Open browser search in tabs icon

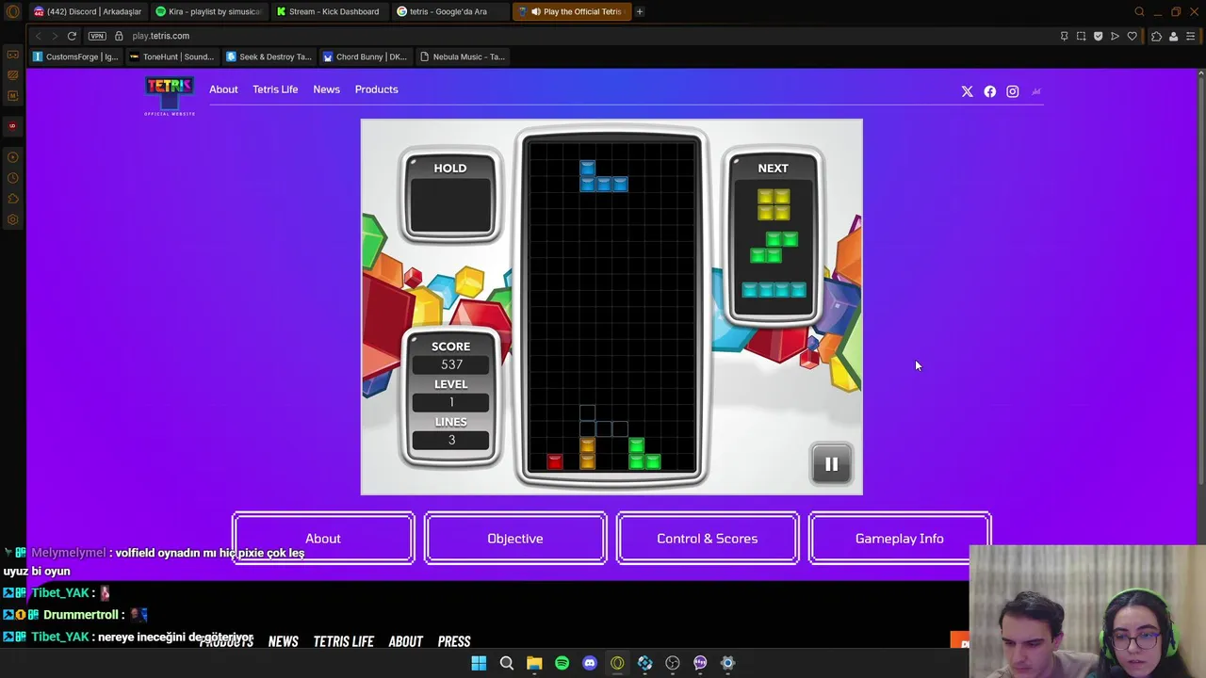point(1139,11)
